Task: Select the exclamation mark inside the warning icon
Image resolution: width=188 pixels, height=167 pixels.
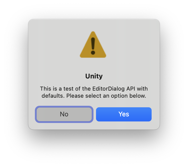Action: point(93,46)
